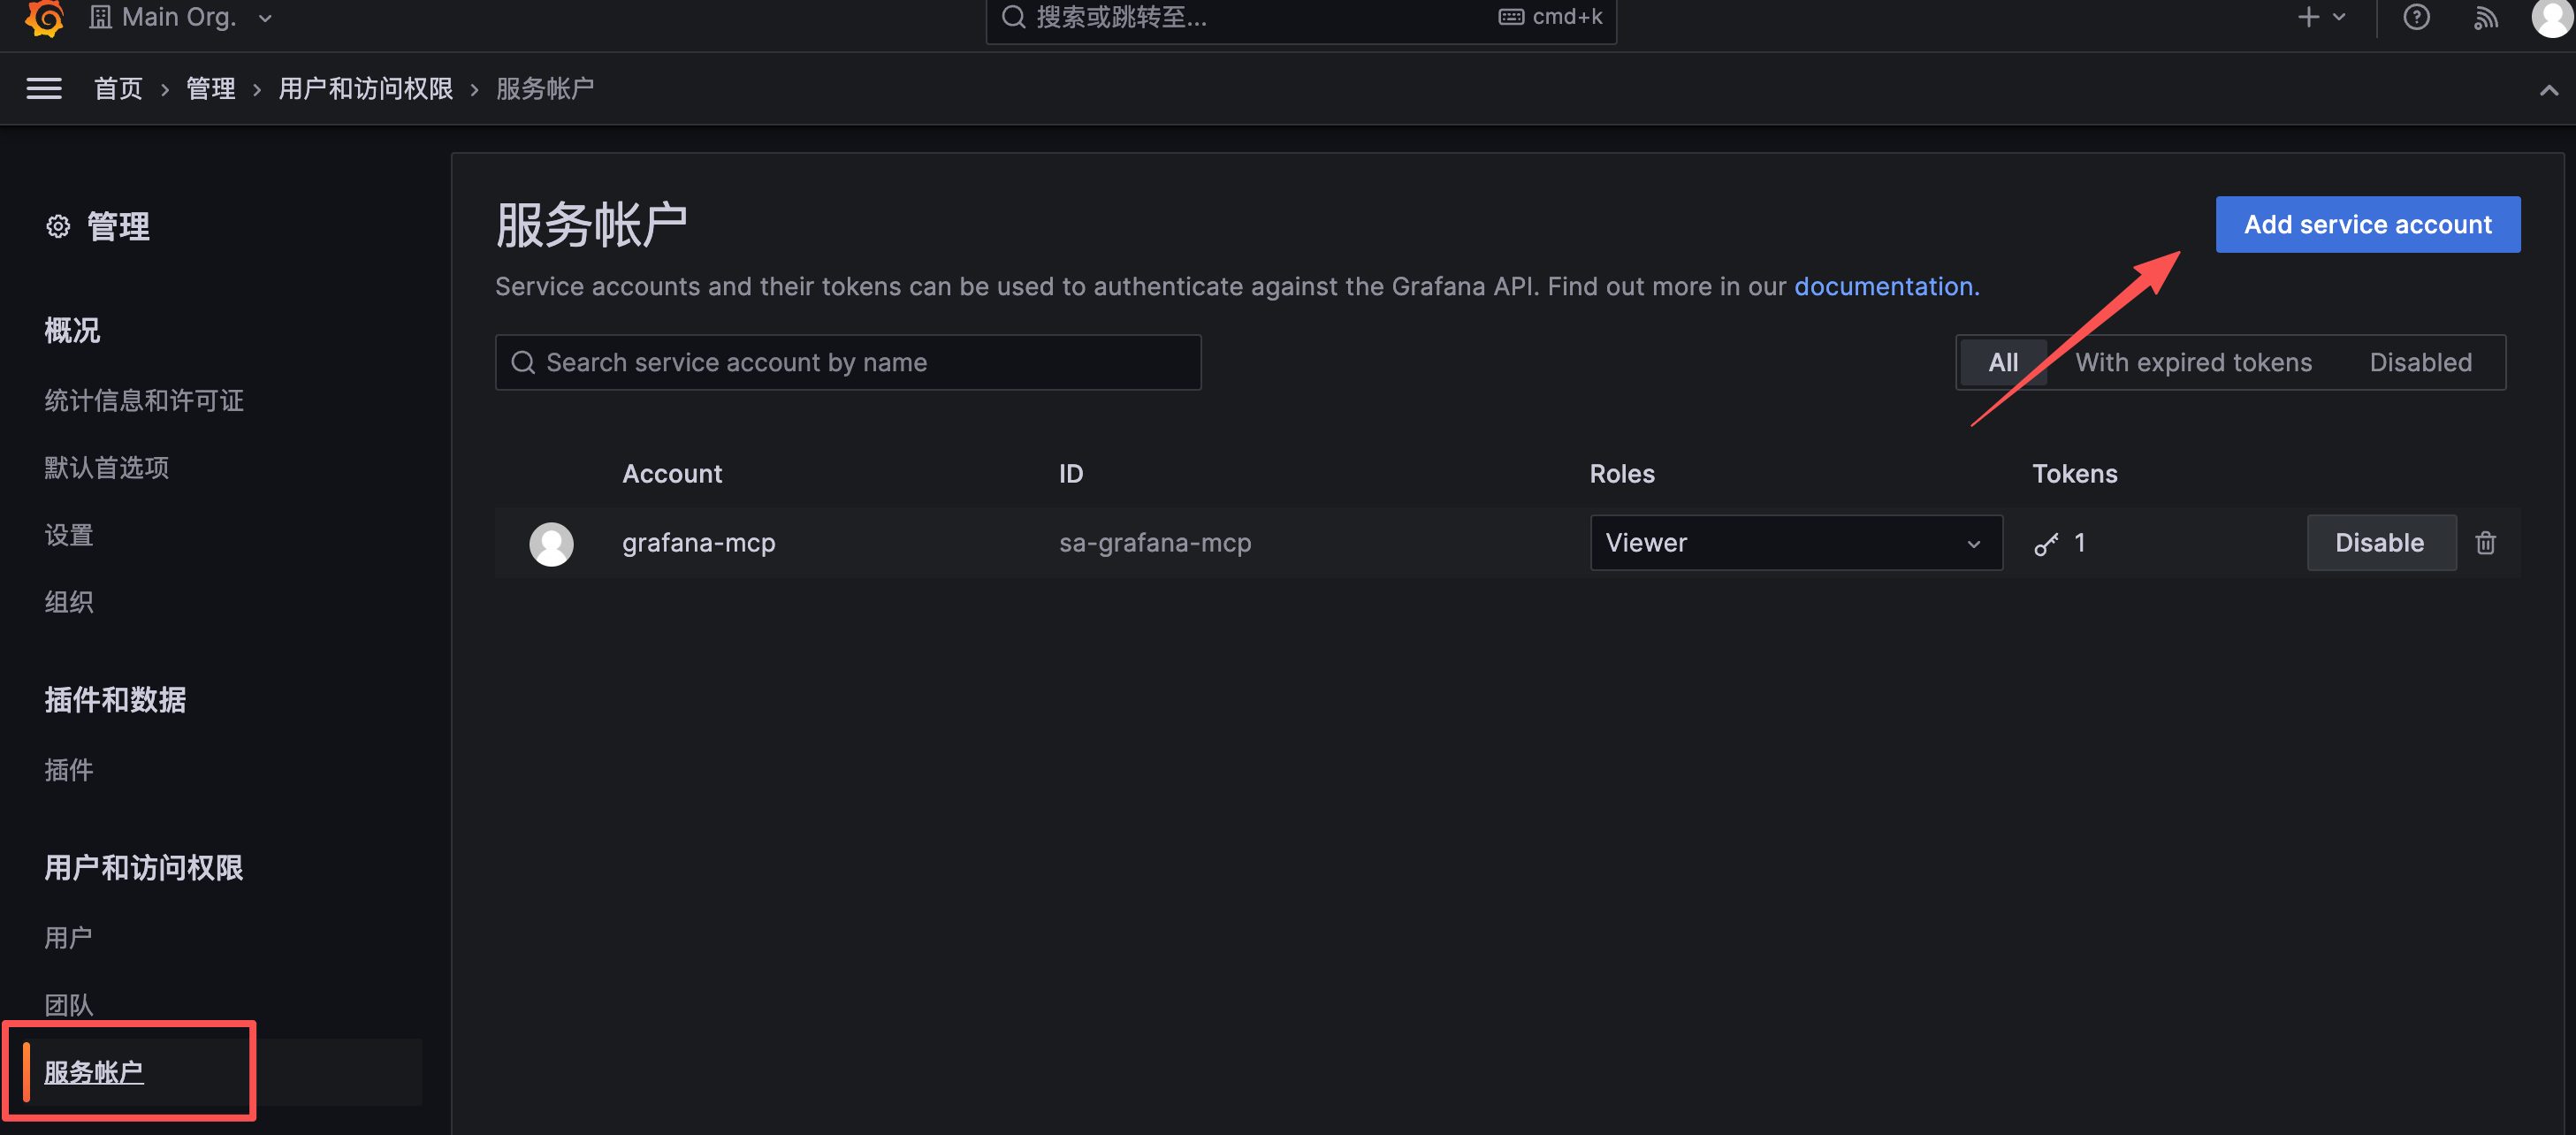This screenshot has width=2576, height=1135.
Task: Click the Grafana logo icon
Action: pos(44,17)
